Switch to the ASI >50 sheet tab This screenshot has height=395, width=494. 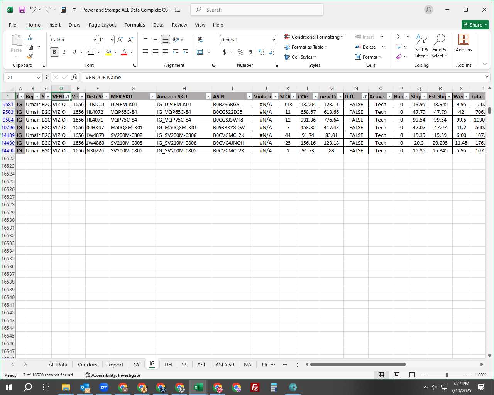[225, 365]
